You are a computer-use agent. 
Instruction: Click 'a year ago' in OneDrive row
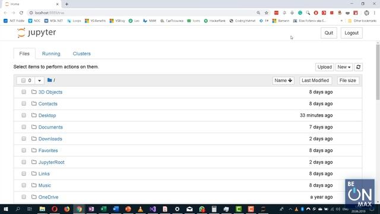321,197
